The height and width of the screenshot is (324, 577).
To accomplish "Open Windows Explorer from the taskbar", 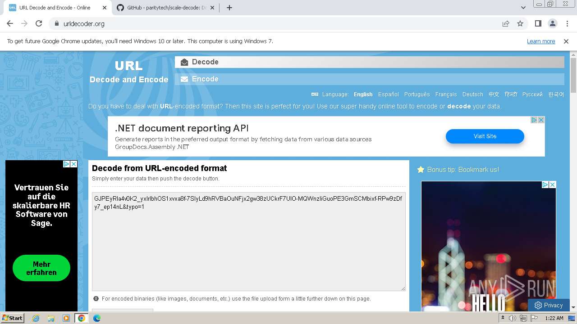I will 51,318.
